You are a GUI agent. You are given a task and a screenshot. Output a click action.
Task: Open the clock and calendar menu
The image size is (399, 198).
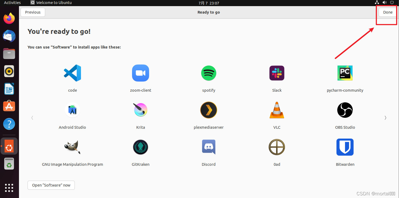209,3
